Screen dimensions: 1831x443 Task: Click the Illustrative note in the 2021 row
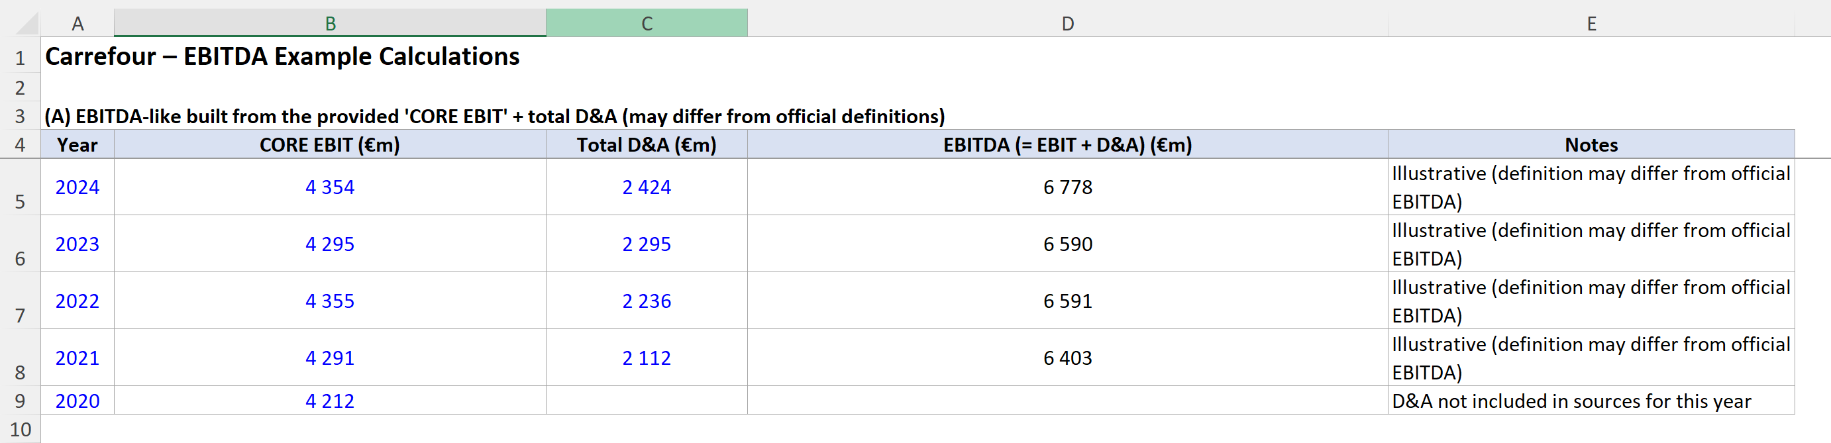tap(1591, 358)
